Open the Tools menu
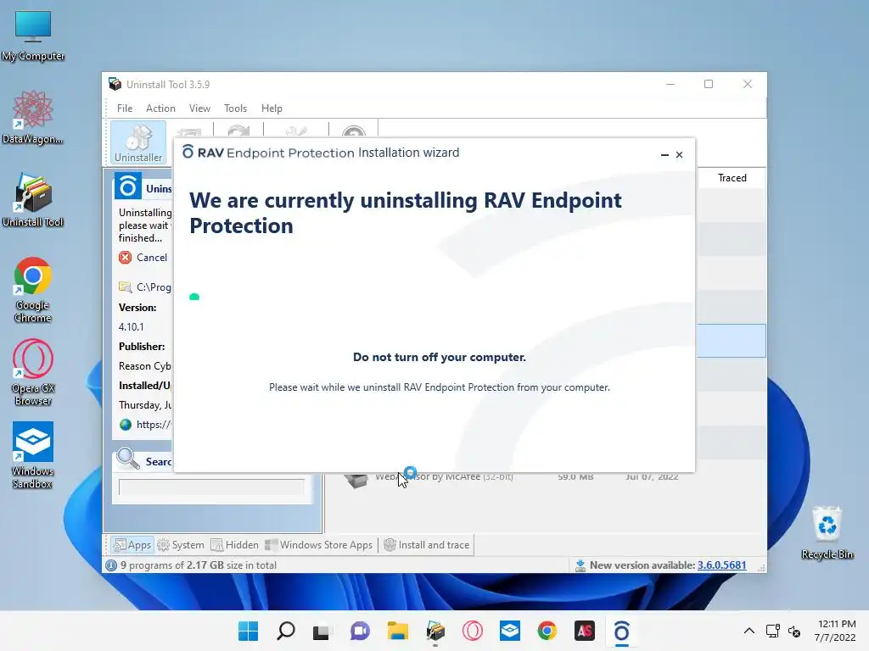 (x=236, y=108)
